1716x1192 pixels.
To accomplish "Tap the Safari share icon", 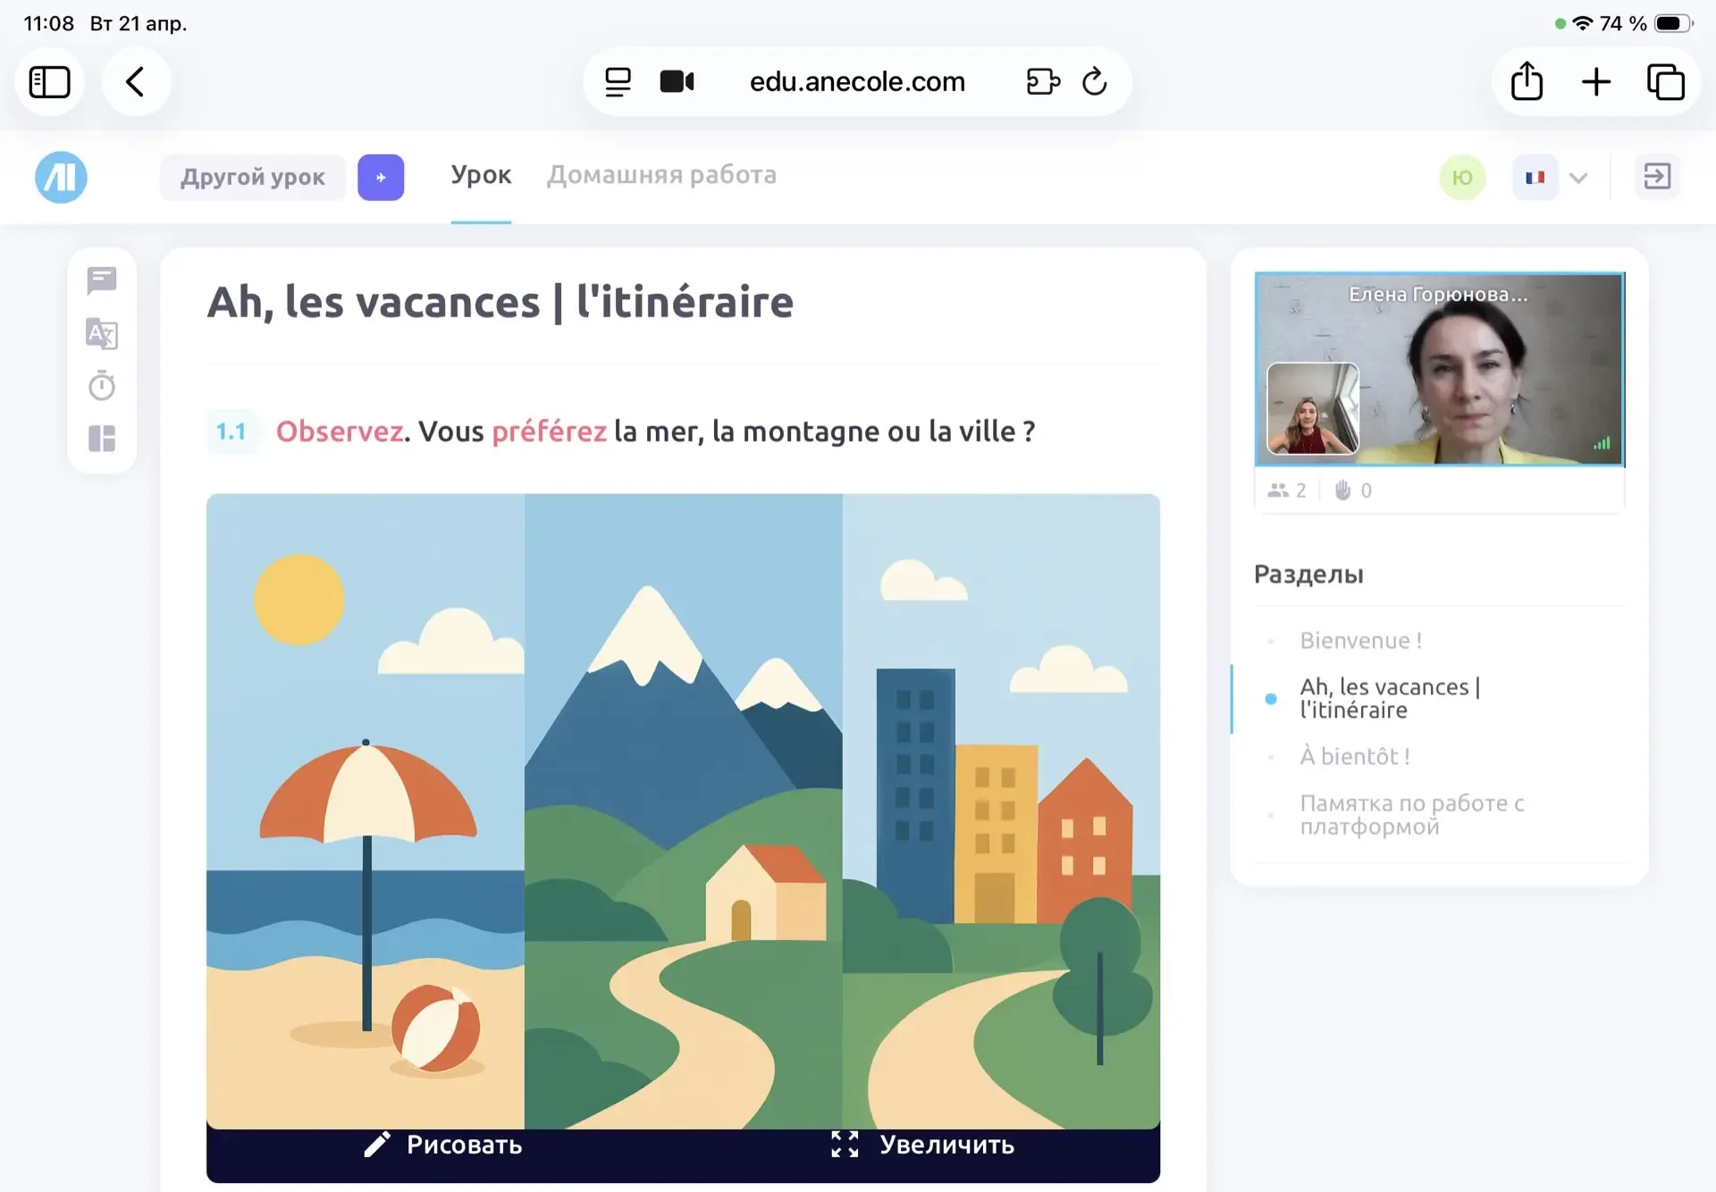I will coord(1527,82).
